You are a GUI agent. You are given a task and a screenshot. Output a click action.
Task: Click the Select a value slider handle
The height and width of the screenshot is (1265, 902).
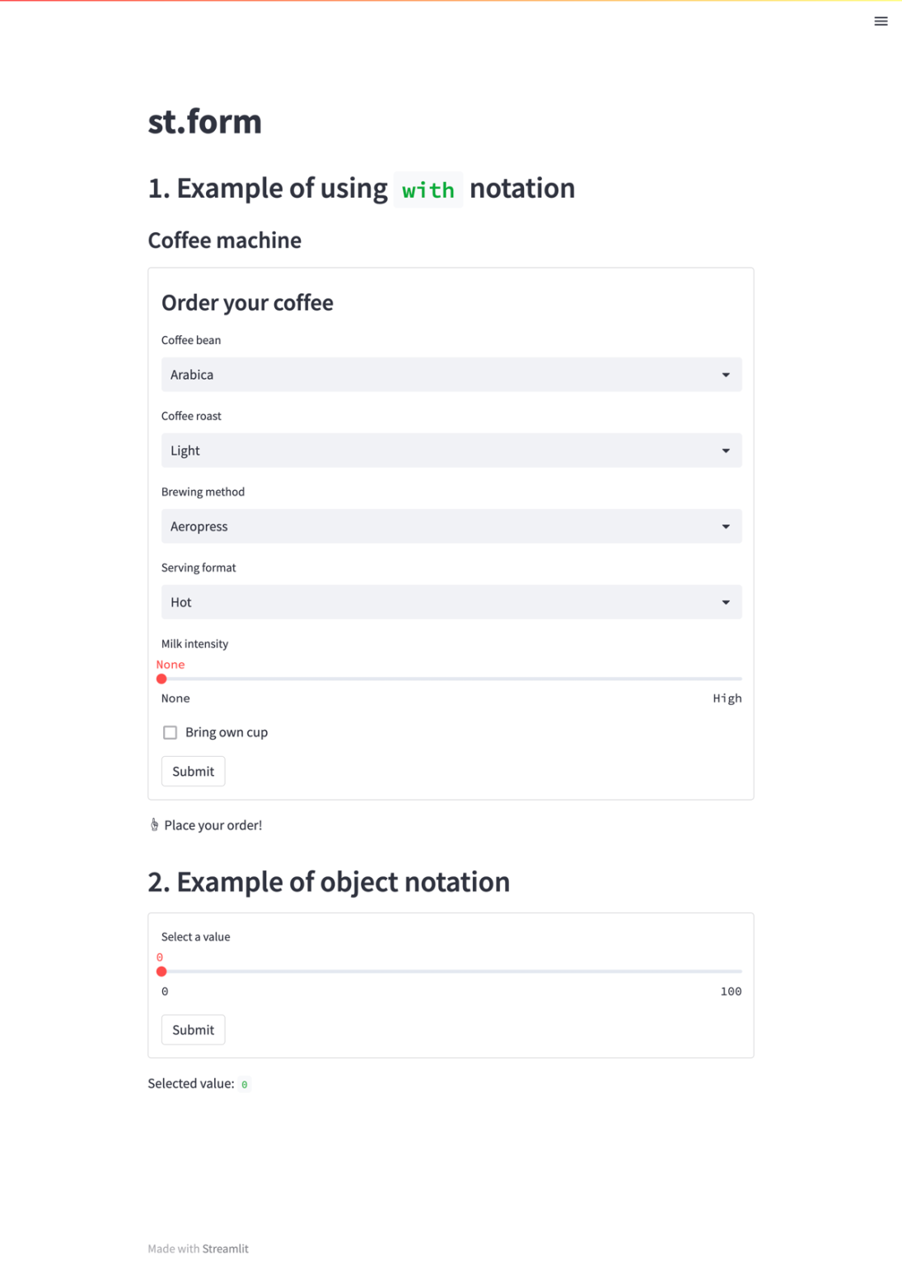[161, 972]
